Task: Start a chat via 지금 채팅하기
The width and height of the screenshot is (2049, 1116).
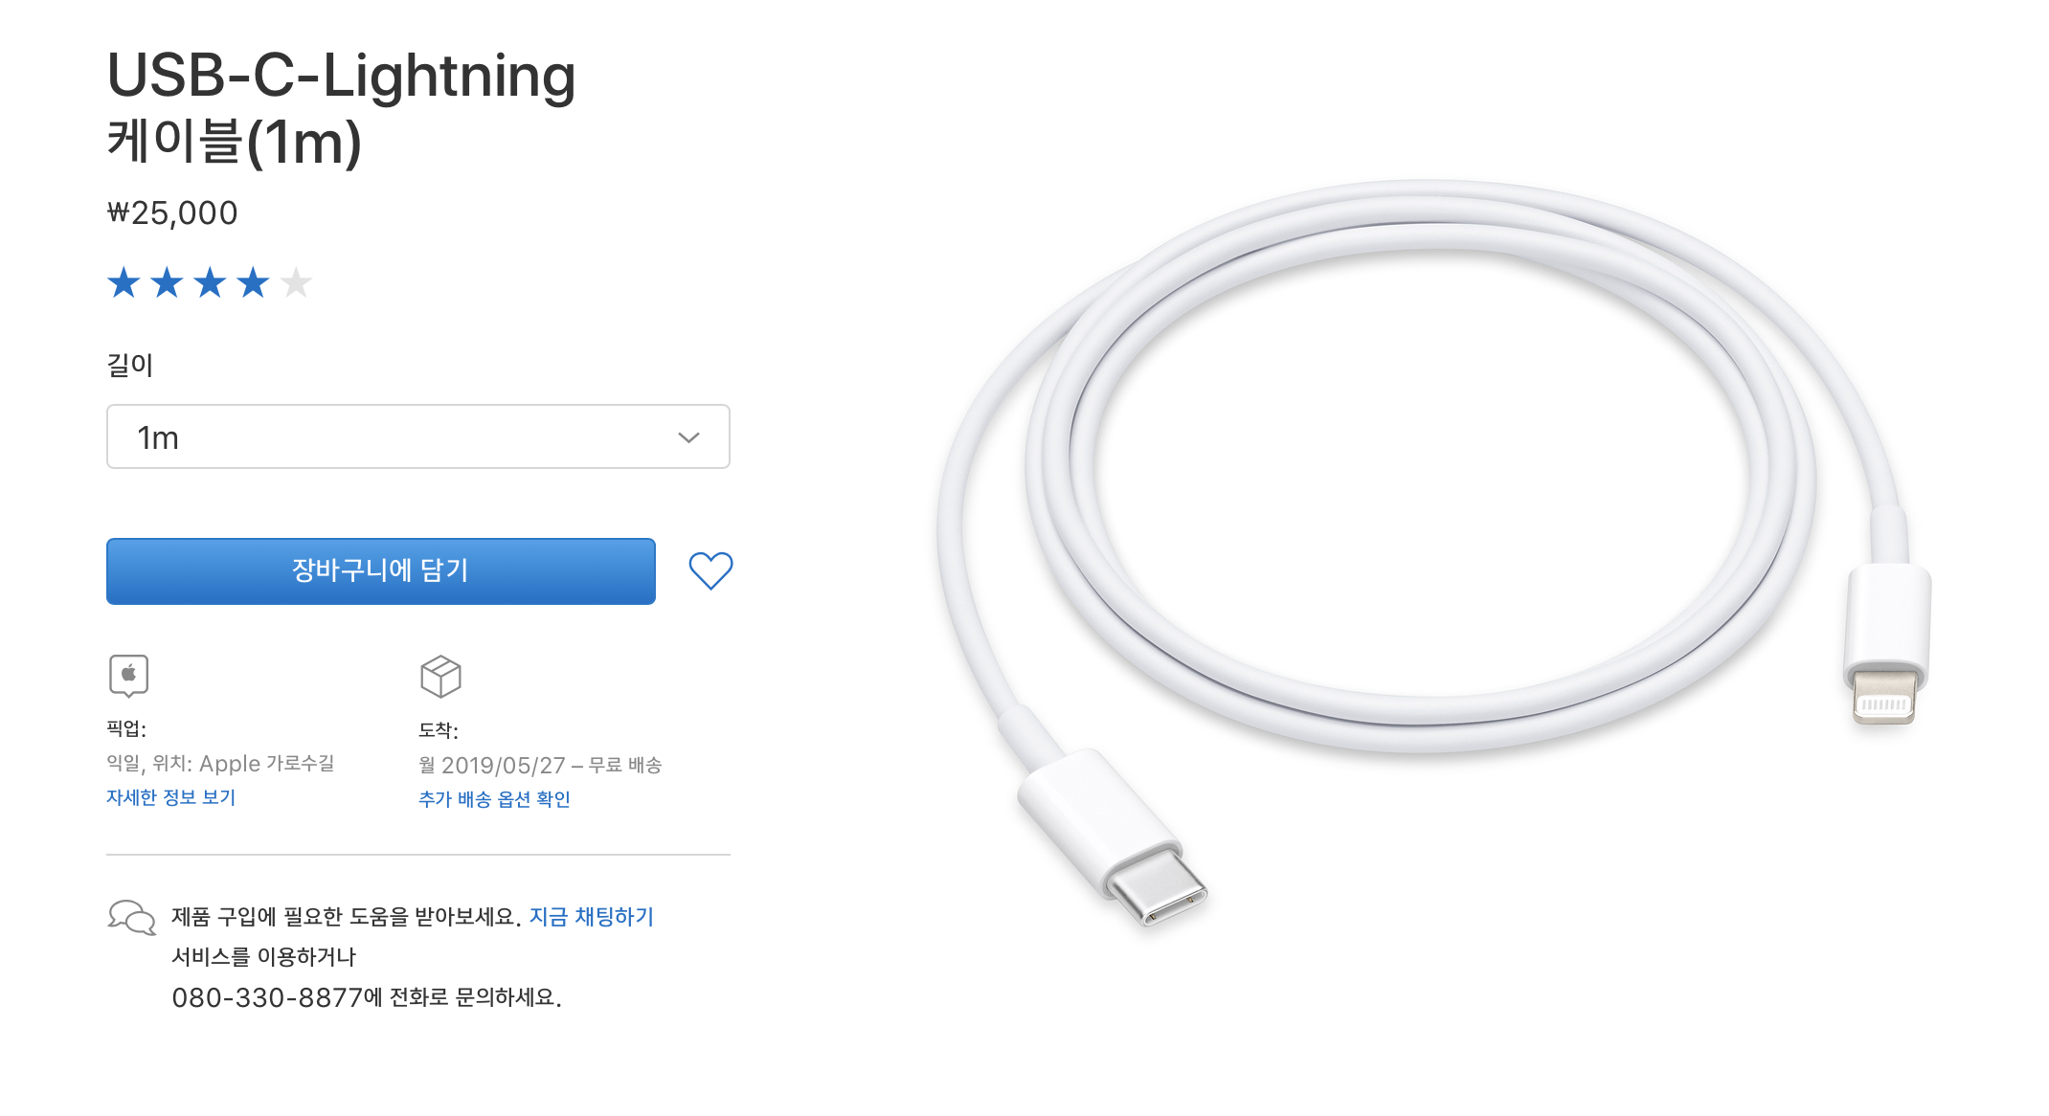Action: click(x=591, y=917)
